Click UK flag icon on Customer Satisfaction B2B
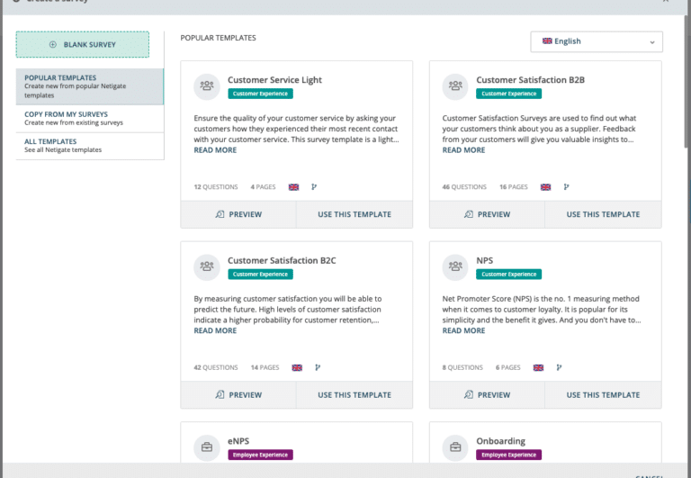The image size is (691, 478). (x=545, y=187)
